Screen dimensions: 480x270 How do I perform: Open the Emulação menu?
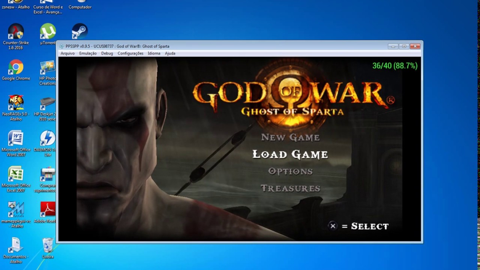[88, 53]
